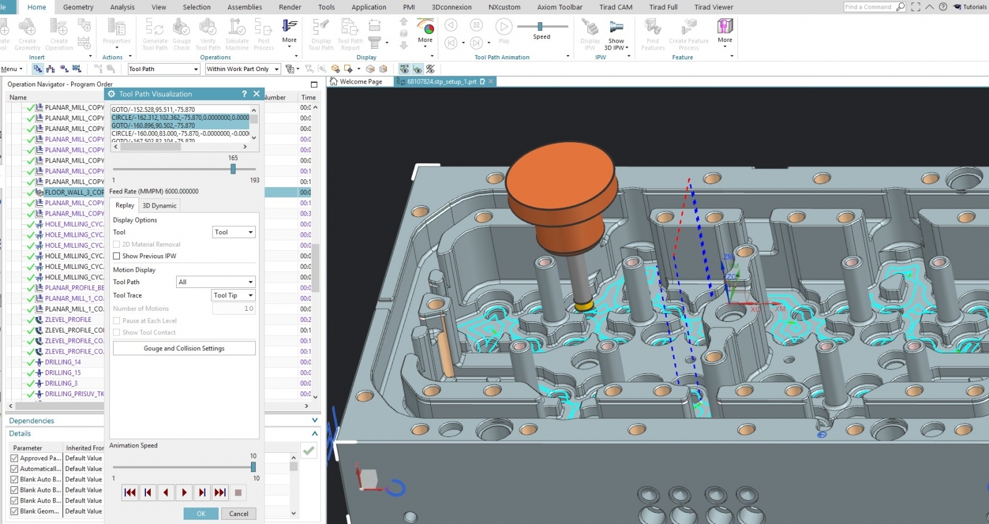Click the Gouge and Collision Settings button
This screenshot has width=989, height=524.
[184, 349]
